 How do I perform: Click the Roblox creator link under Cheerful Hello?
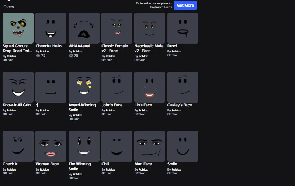coord(44,51)
